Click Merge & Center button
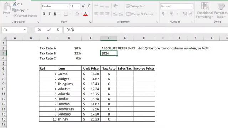Image resolution: width=228 pixels, height=128 pixels. point(140,14)
